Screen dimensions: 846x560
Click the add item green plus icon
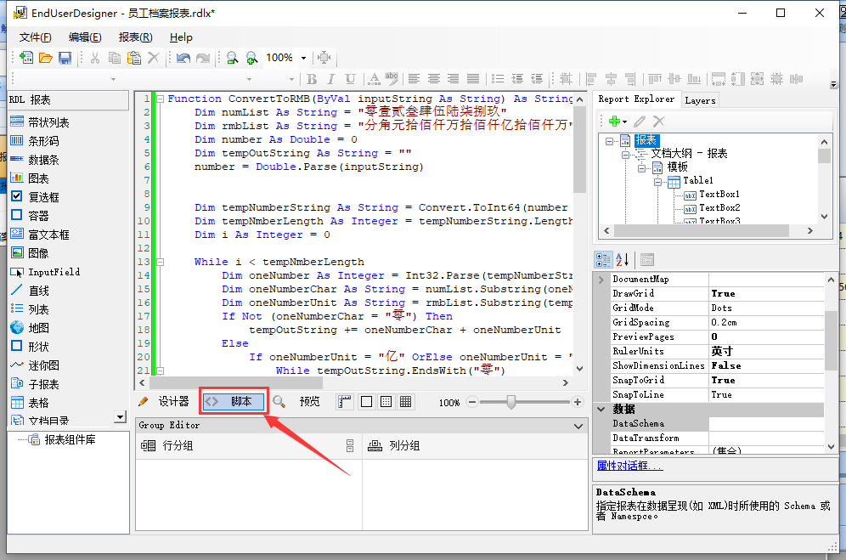tap(614, 121)
